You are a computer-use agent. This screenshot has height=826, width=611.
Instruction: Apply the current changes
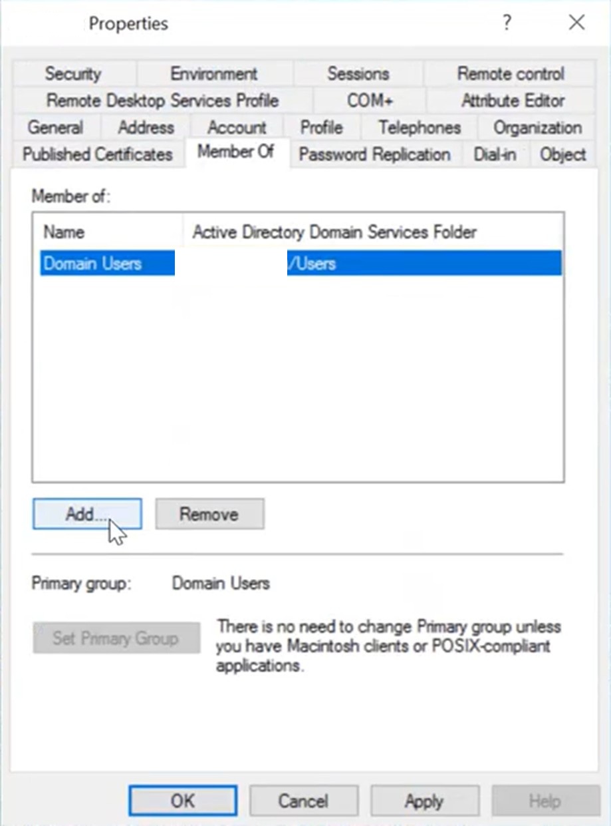coord(424,801)
